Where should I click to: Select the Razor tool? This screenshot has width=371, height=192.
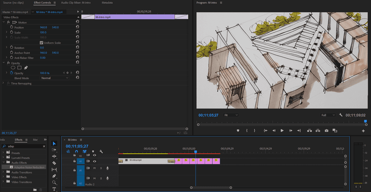[54, 163]
